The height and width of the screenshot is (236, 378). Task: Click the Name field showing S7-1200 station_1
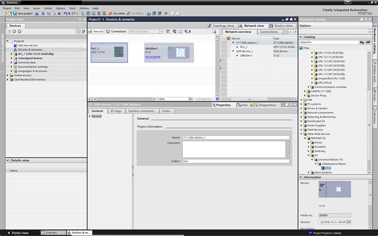[x=236, y=137]
